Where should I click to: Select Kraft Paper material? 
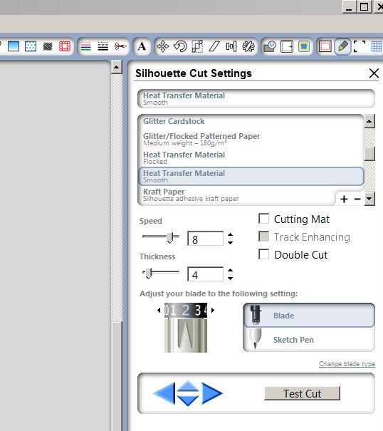[237, 195]
